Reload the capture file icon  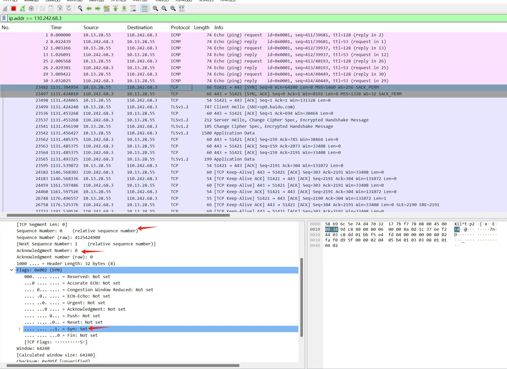pyautogui.click(x=69, y=9)
